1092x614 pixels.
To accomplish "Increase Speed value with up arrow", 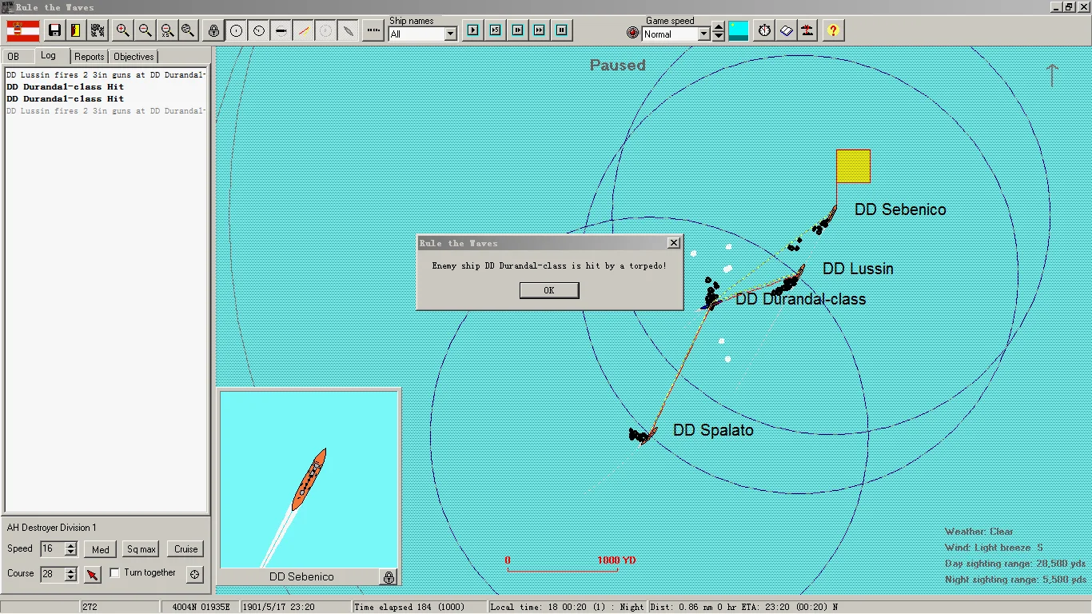I will click(71, 545).
